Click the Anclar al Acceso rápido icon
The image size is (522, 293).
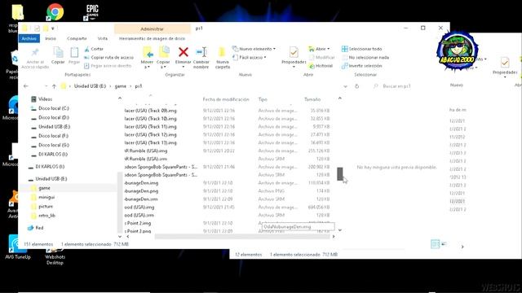[35, 53]
